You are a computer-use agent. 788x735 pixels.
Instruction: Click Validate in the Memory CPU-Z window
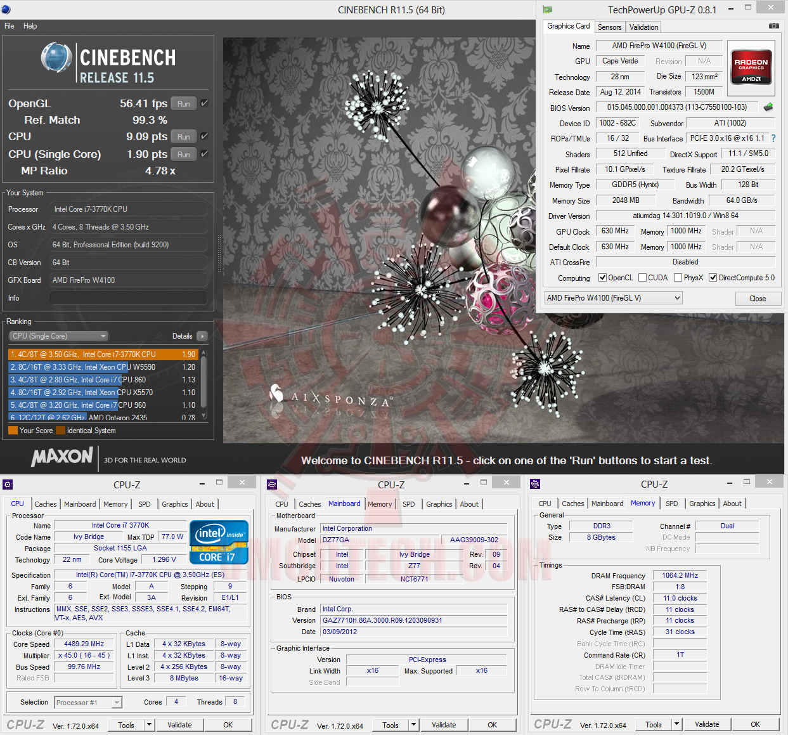click(x=707, y=724)
